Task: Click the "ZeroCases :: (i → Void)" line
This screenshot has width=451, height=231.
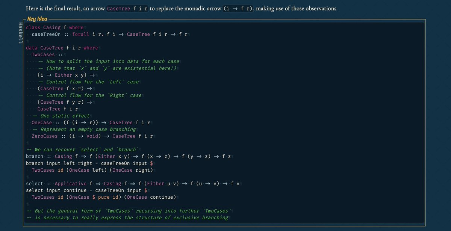Action: click(93, 136)
